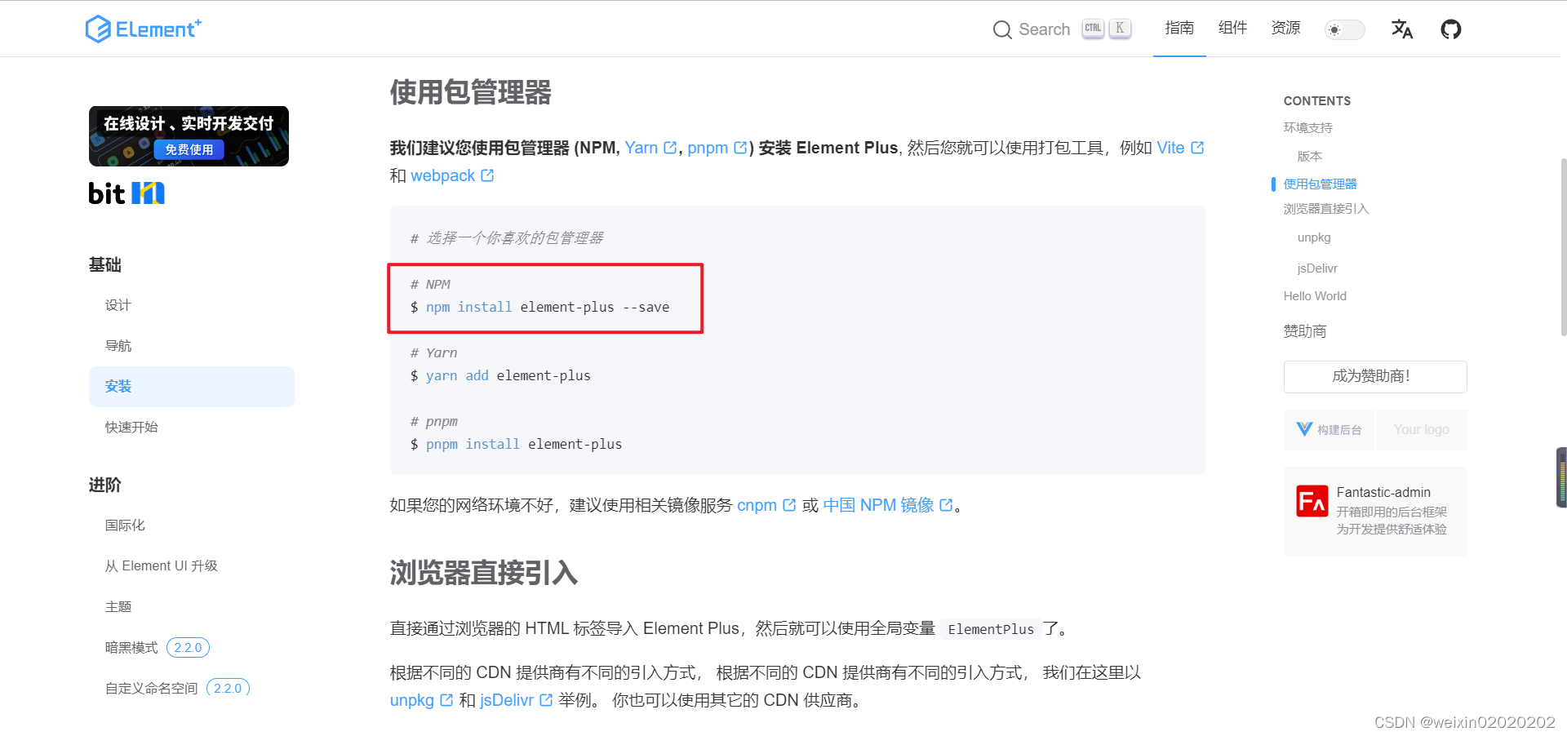Jump to unpkg in contents list

(x=1314, y=237)
